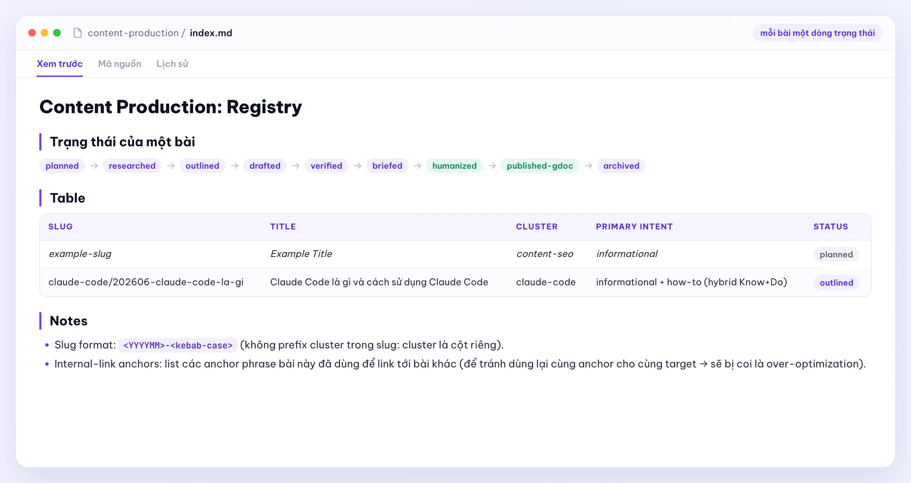Click the 'example-slug' cell
The height and width of the screenshot is (483, 911).
pyautogui.click(x=80, y=254)
